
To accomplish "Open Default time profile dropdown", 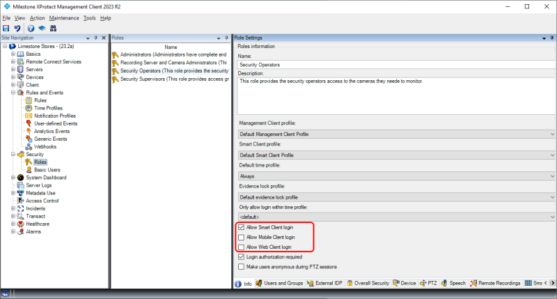I will (396, 176).
